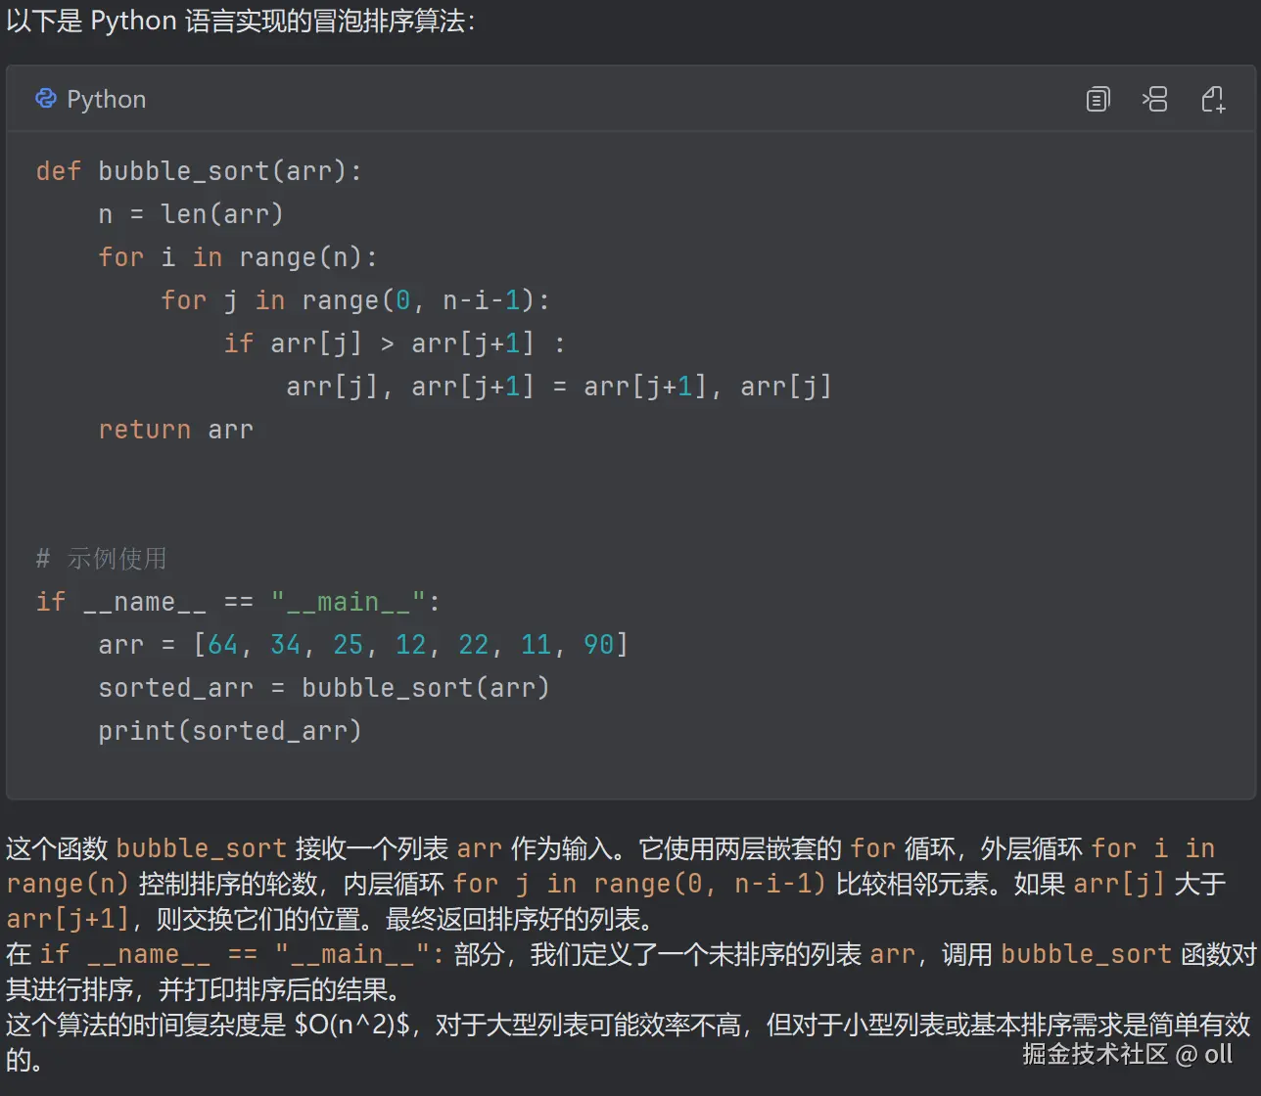Click 'for j in range(0, n-i-1):' inside the code block
This screenshot has height=1096, width=1261.
click(355, 300)
